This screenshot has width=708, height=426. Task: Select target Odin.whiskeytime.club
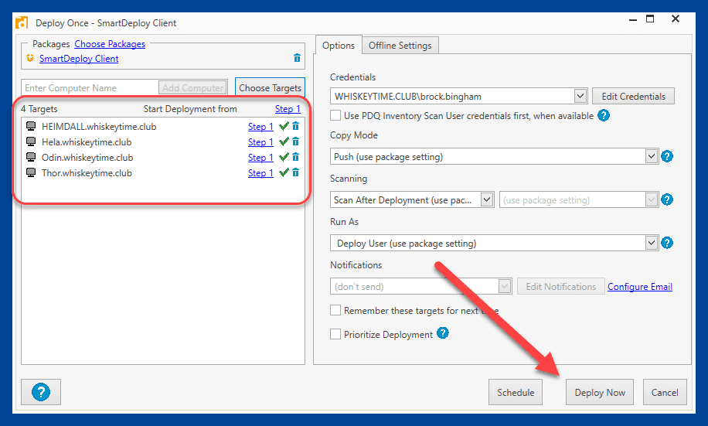87,157
